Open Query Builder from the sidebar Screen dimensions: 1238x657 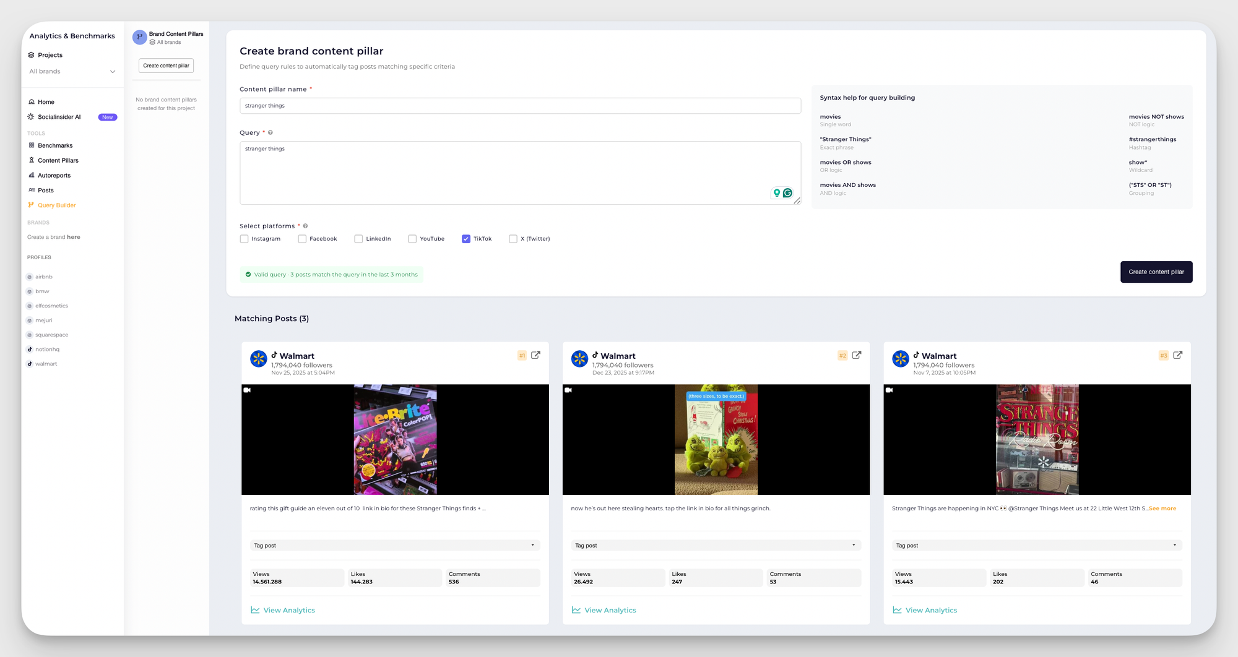[x=56, y=205]
